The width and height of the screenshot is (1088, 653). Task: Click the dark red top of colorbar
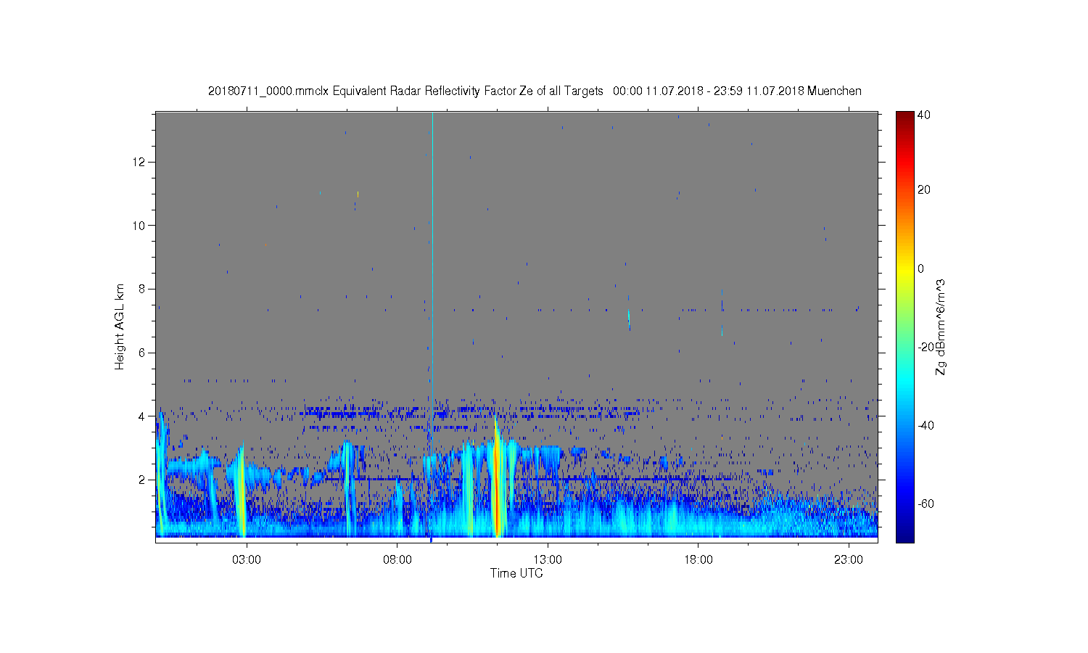pyautogui.click(x=904, y=116)
